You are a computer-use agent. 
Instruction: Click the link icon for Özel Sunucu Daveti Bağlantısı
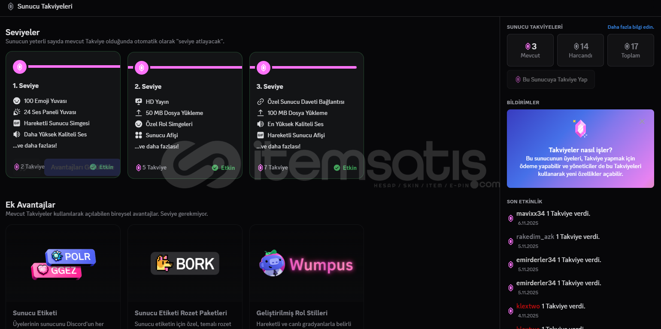(260, 102)
